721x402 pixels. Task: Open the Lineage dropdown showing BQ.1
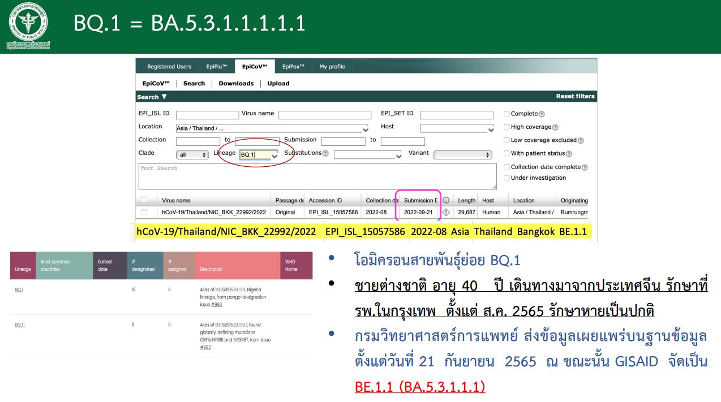tap(259, 155)
